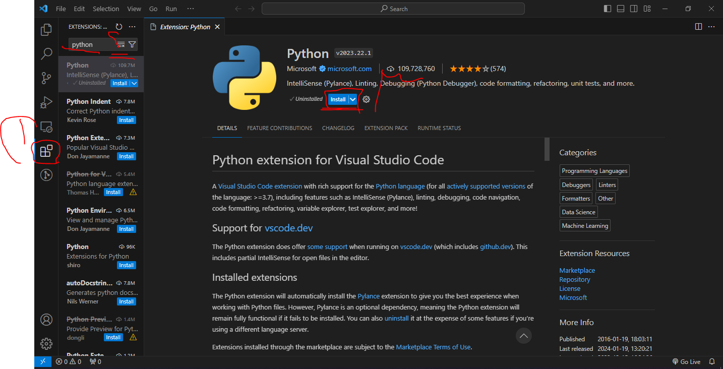Open the Repository resource link
Screen dimensions: 723x369
click(574, 279)
